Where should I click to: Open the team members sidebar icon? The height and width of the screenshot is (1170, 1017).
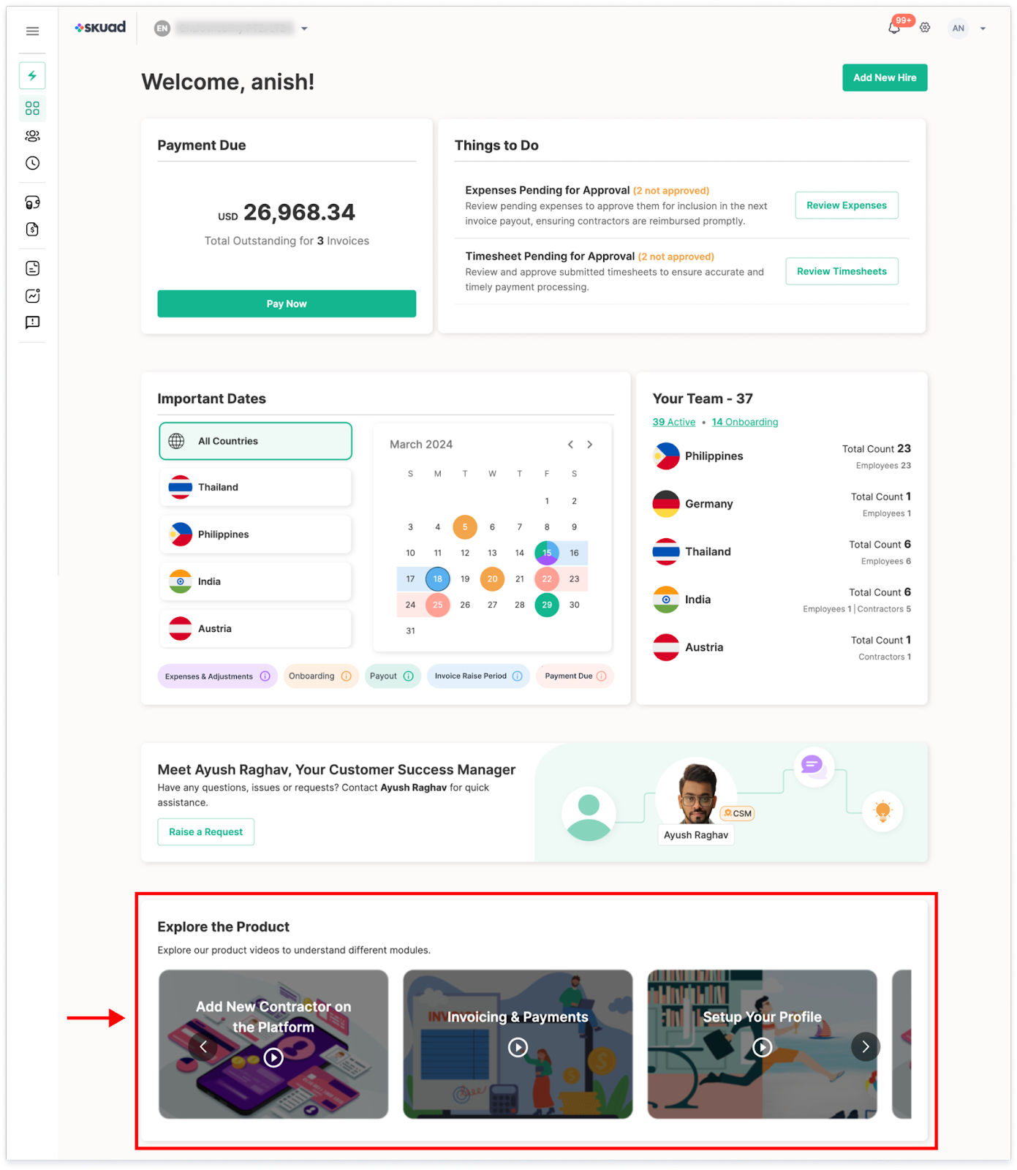32,136
